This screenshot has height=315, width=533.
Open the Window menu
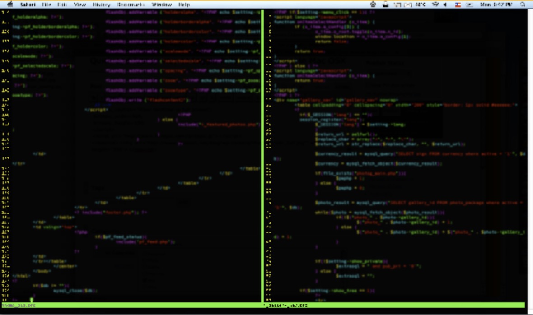(x=161, y=5)
